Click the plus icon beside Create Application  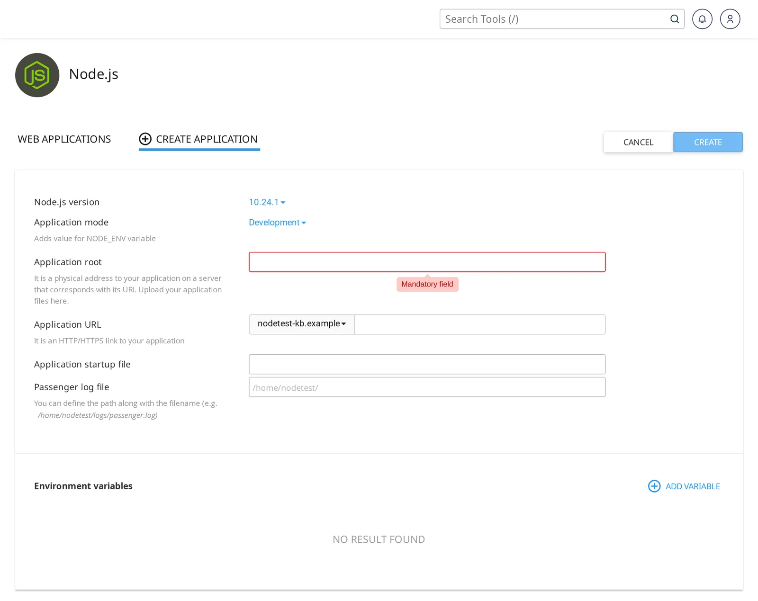(x=145, y=139)
